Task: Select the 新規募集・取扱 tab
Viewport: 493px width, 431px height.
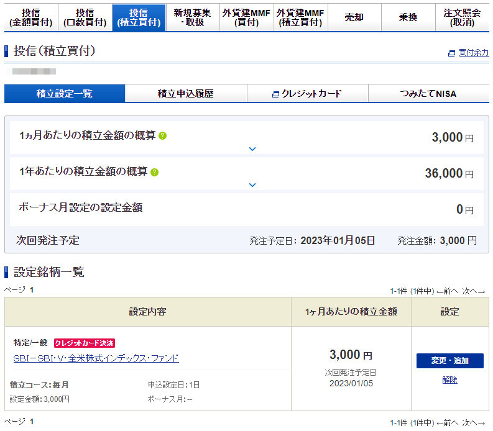Action: click(x=193, y=18)
